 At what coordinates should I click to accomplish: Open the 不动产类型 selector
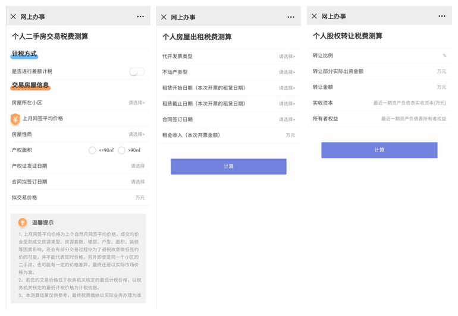coord(287,72)
